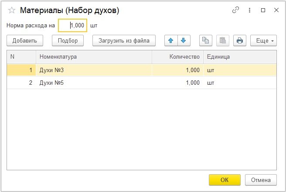Expand the Еще dropdown menu
The width and height of the screenshot is (286, 192).
263,40
